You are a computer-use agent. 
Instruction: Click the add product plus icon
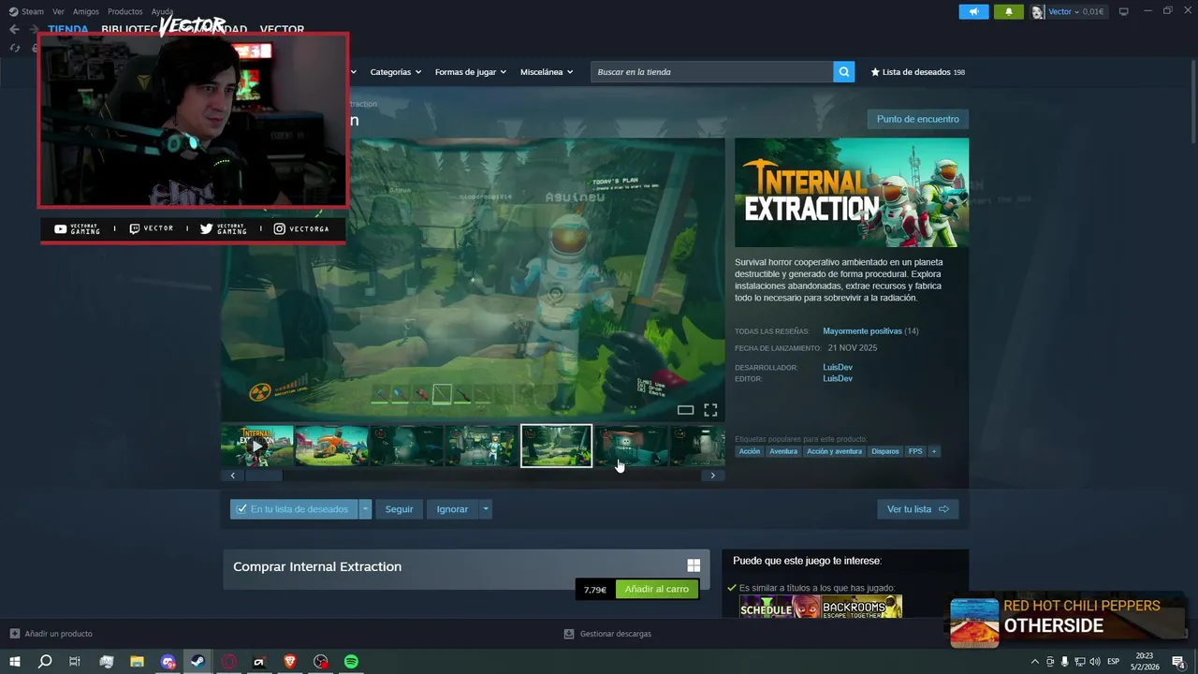tap(14, 634)
